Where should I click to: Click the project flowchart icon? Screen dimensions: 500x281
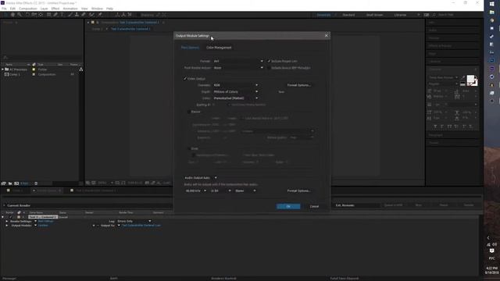pos(81,69)
